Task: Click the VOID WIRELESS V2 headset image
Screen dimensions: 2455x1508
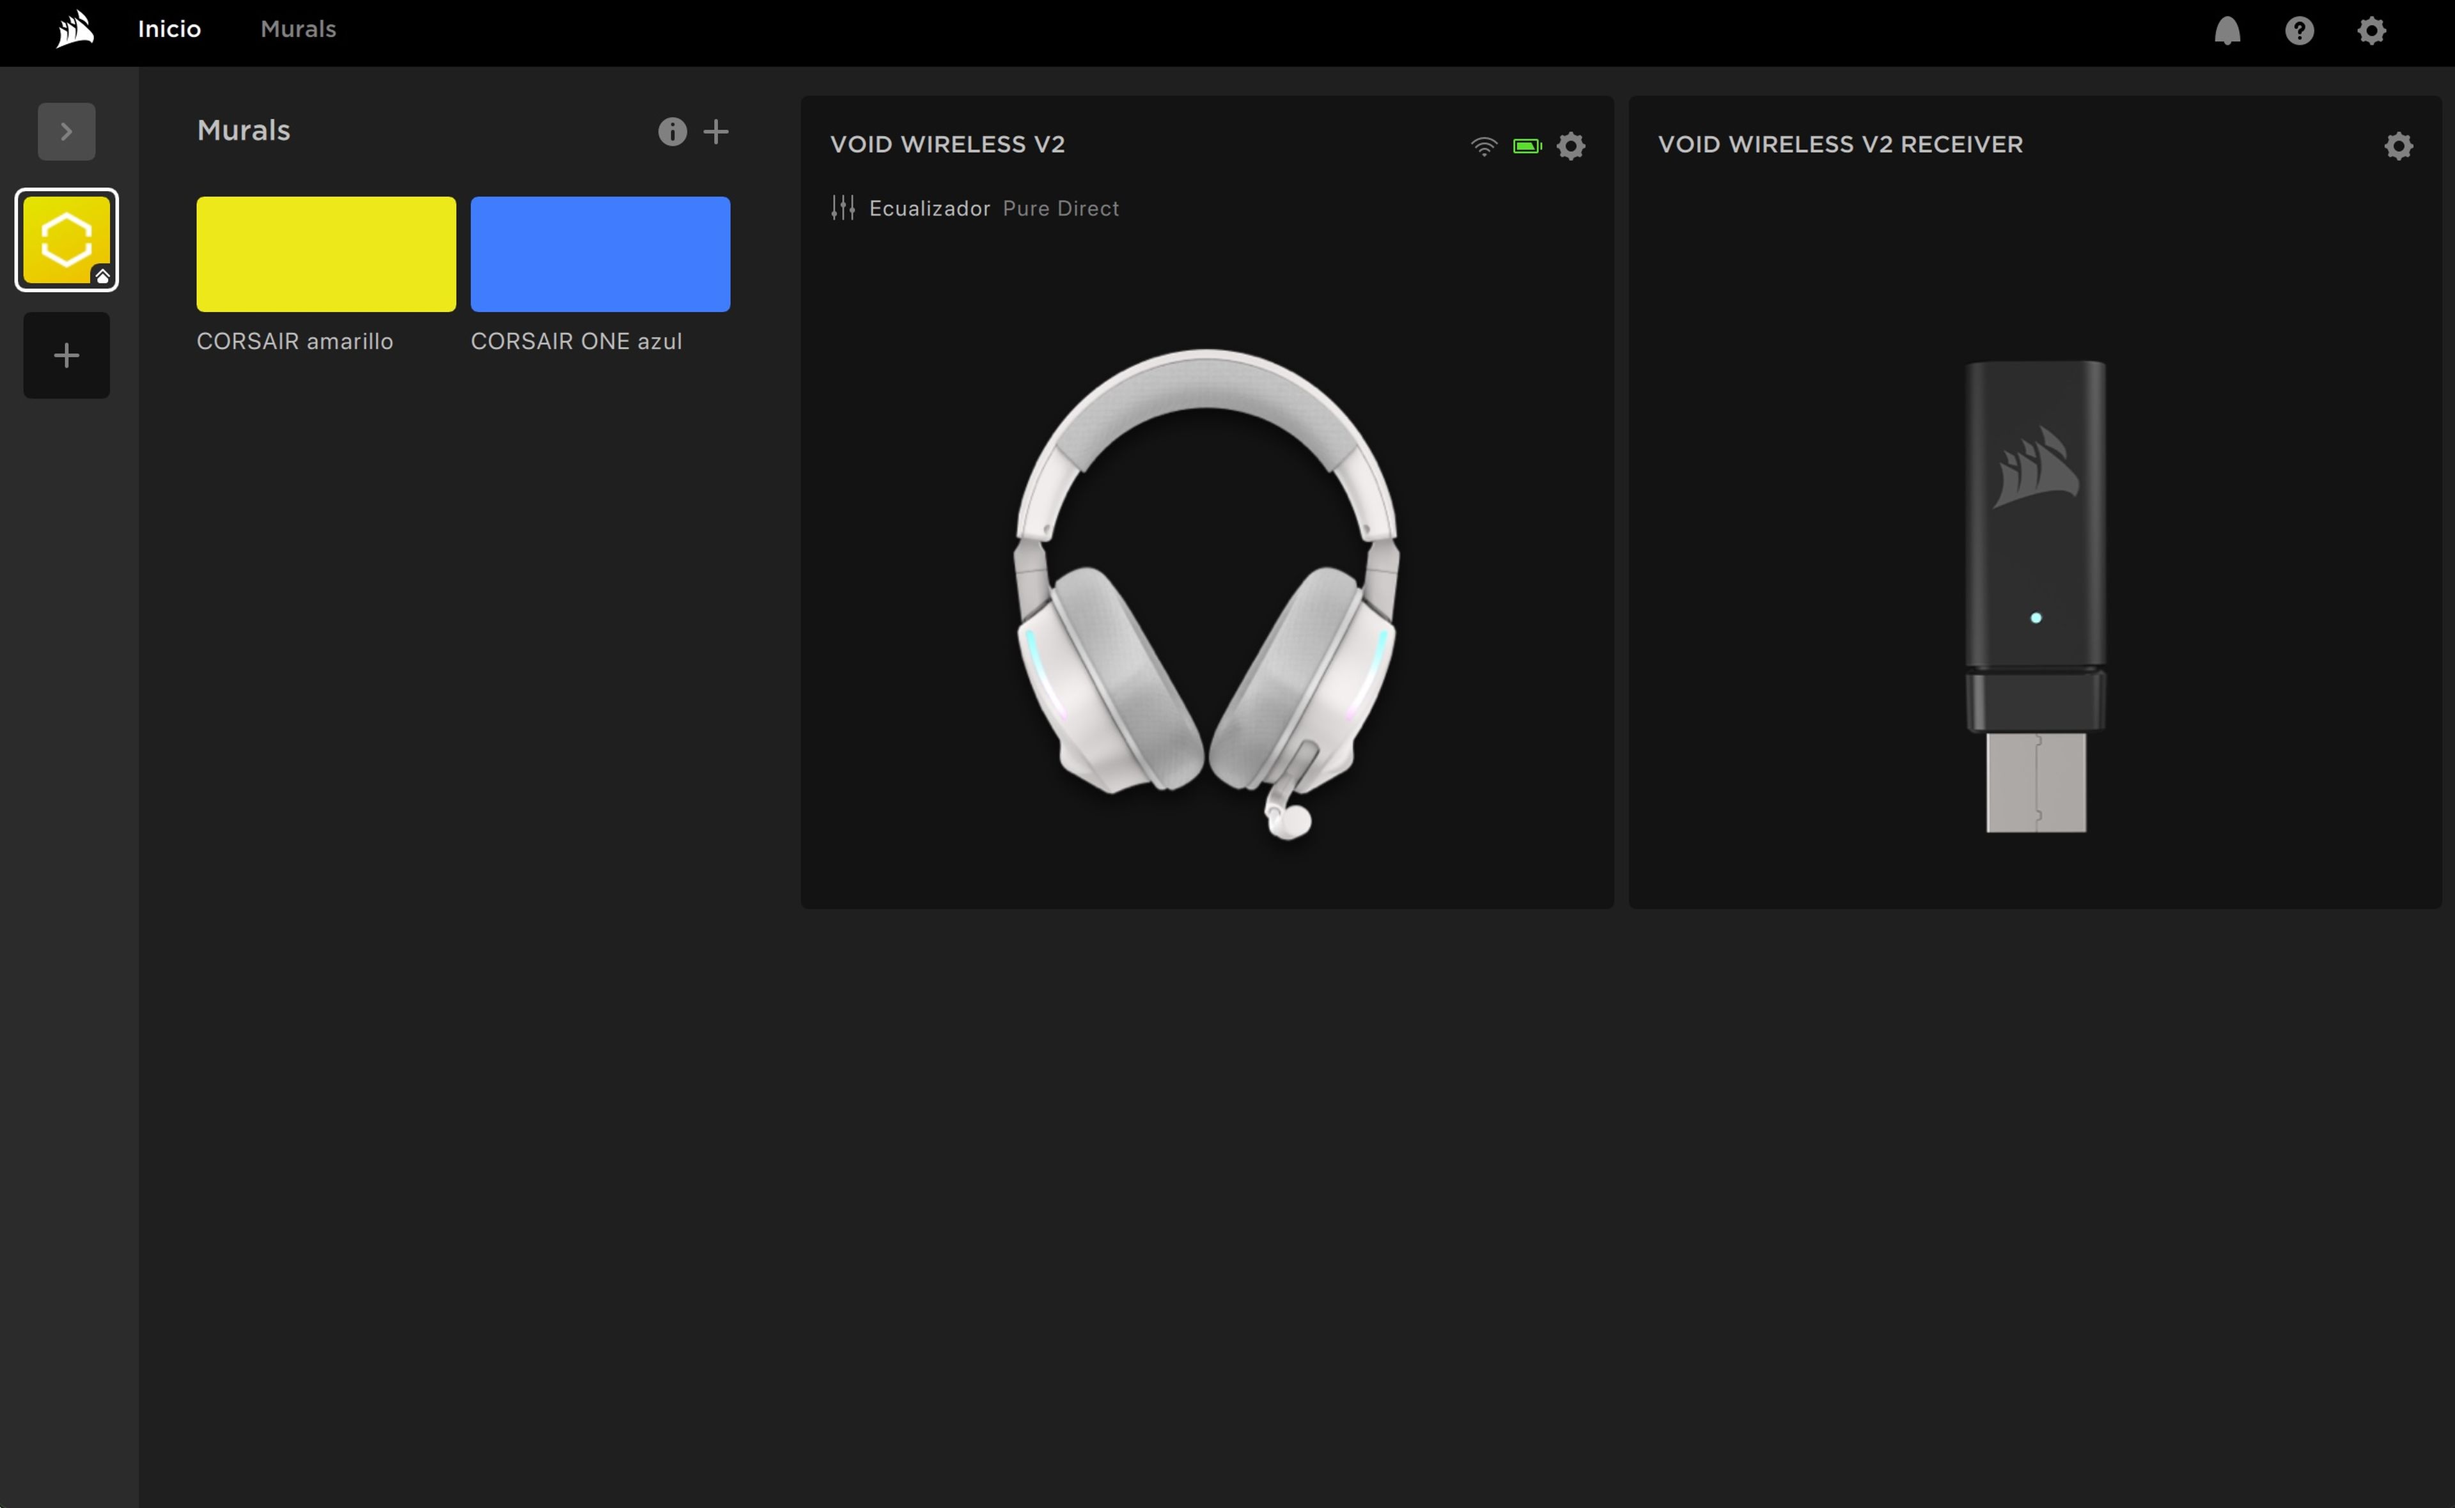Action: (x=1206, y=589)
